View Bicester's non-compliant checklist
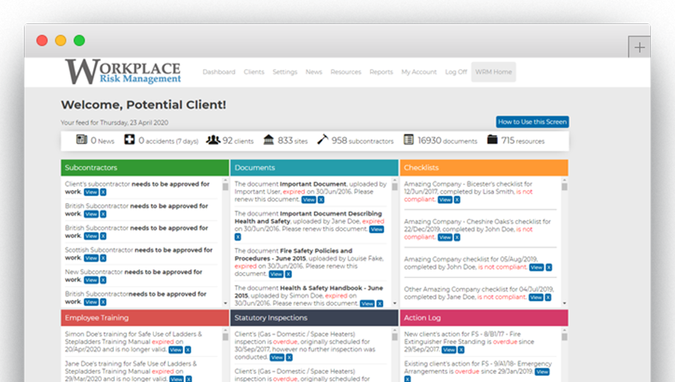675x382 pixels. [445, 200]
